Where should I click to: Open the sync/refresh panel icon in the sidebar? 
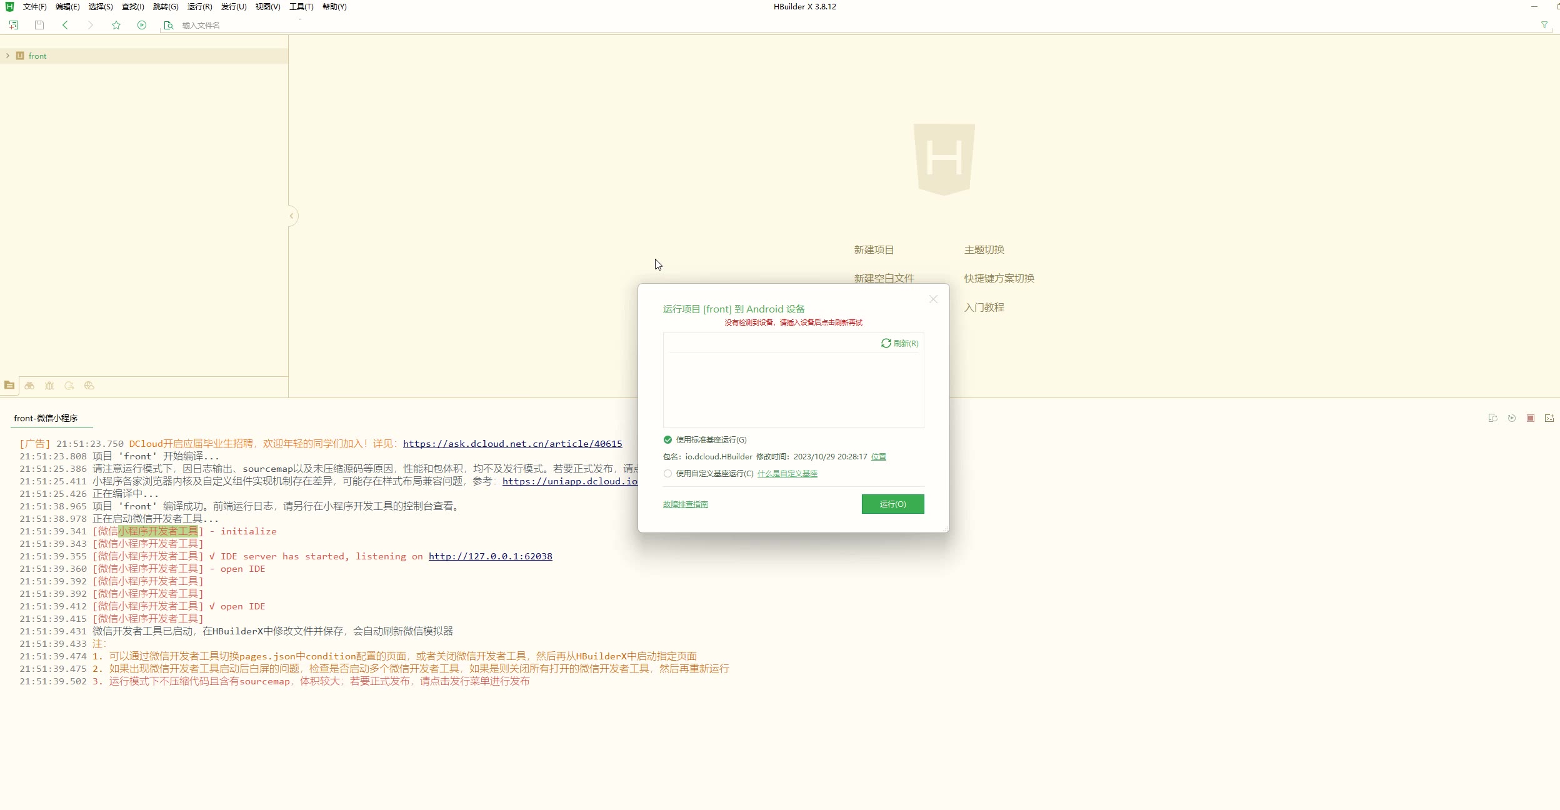[x=69, y=386]
